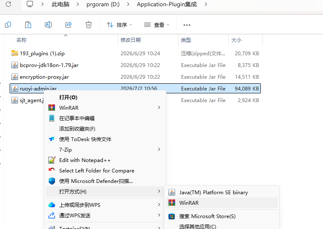Choose 搜索 Microsoft Store(S)
Image resolution: width=323 pixels, height=229 pixels.
pyautogui.click(x=222, y=216)
